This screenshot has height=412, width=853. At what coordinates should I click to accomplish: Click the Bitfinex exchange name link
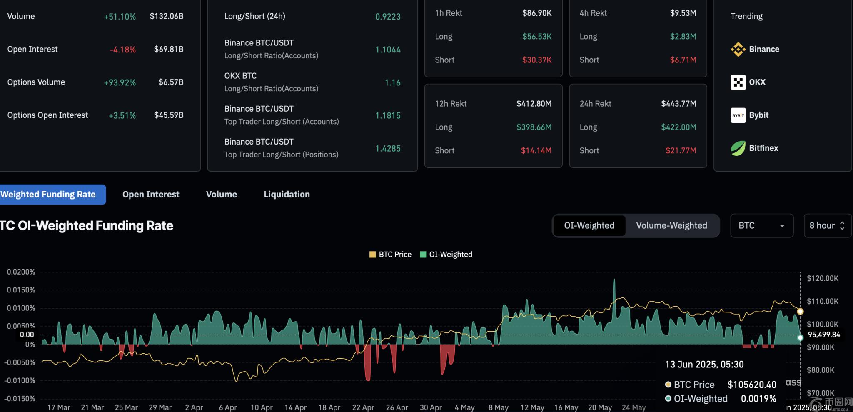click(763, 148)
